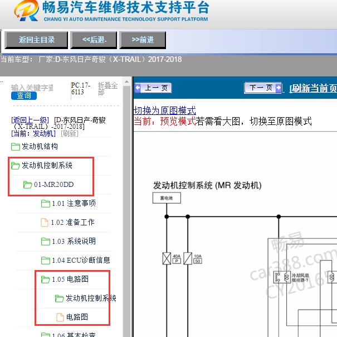337x337 pixels.
Task: Collapse 1.05 电路图 label
Action: pos(70,279)
